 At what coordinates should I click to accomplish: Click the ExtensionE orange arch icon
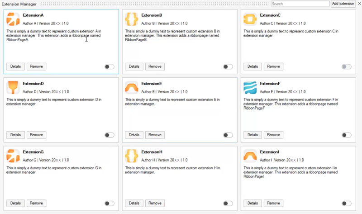(132, 87)
